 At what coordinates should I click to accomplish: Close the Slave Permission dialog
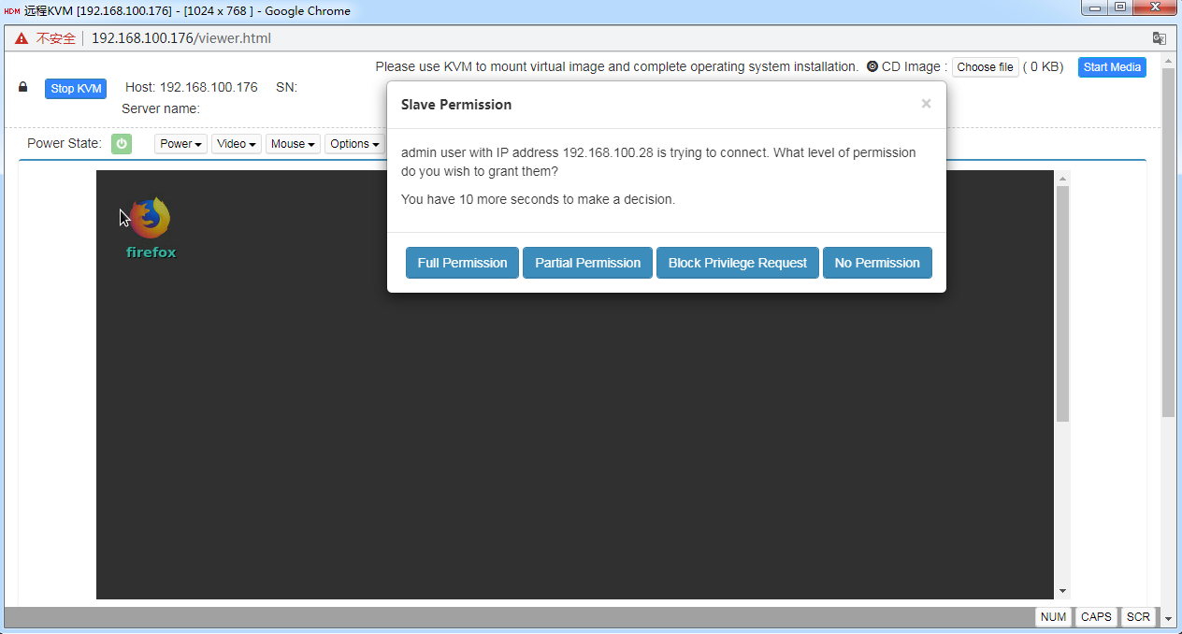[926, 104]
